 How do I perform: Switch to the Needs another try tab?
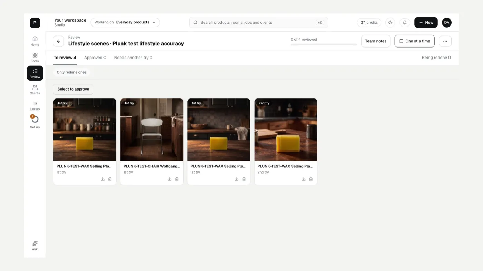coord(133,58)
